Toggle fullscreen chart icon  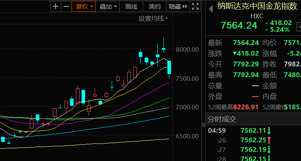click(x=195, y=6)
